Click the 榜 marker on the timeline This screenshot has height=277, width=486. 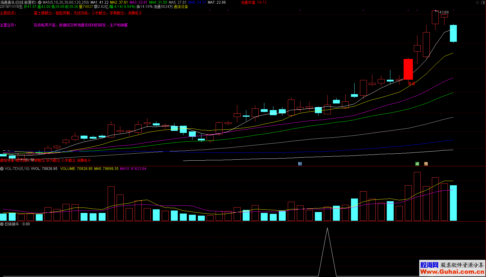click(x=426, y=164)
